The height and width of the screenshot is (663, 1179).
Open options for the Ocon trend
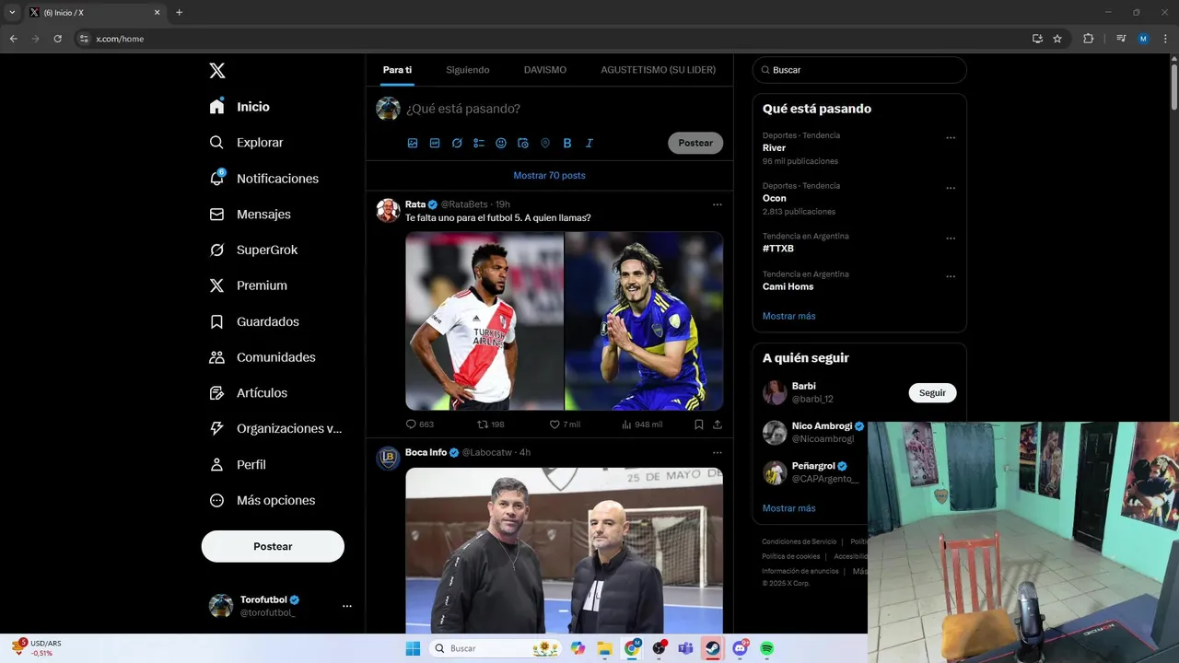click(951, 189)
